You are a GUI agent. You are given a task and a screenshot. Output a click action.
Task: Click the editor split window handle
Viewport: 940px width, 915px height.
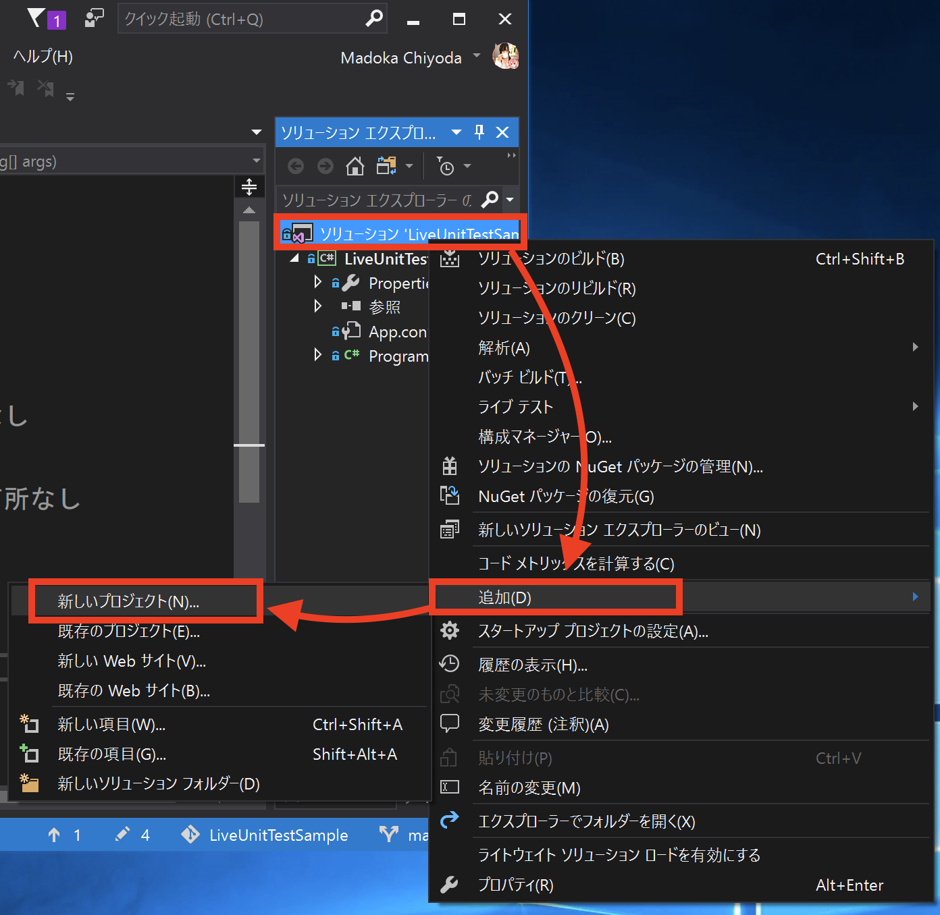tap(249, 187)
